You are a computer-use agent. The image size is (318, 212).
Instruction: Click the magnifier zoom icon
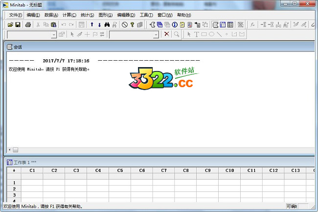(x=177, y=34)
